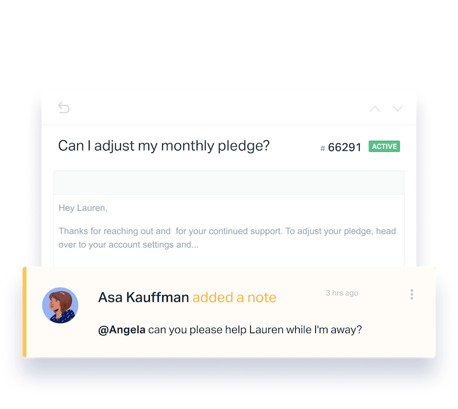458x409 pixels.
Task: Select ticket number 66291
Action: tap(345, 147)
